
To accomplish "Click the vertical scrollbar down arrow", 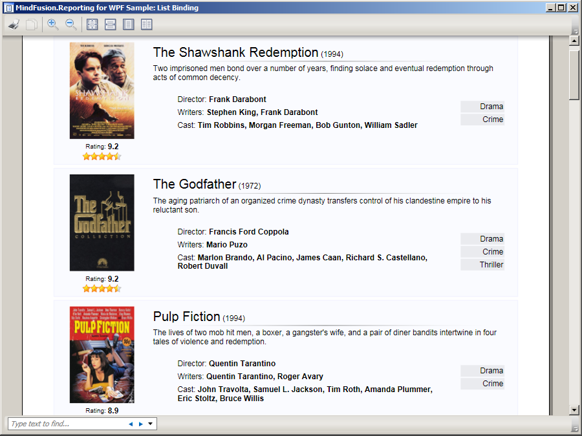I will point(574,410).
